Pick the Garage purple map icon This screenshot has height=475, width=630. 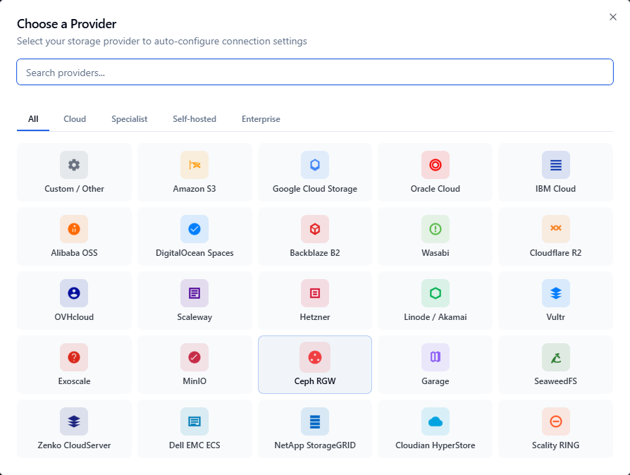coord(435,357)
